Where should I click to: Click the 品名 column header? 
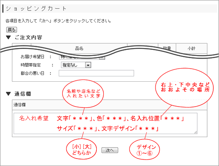(x=79, y=48)
